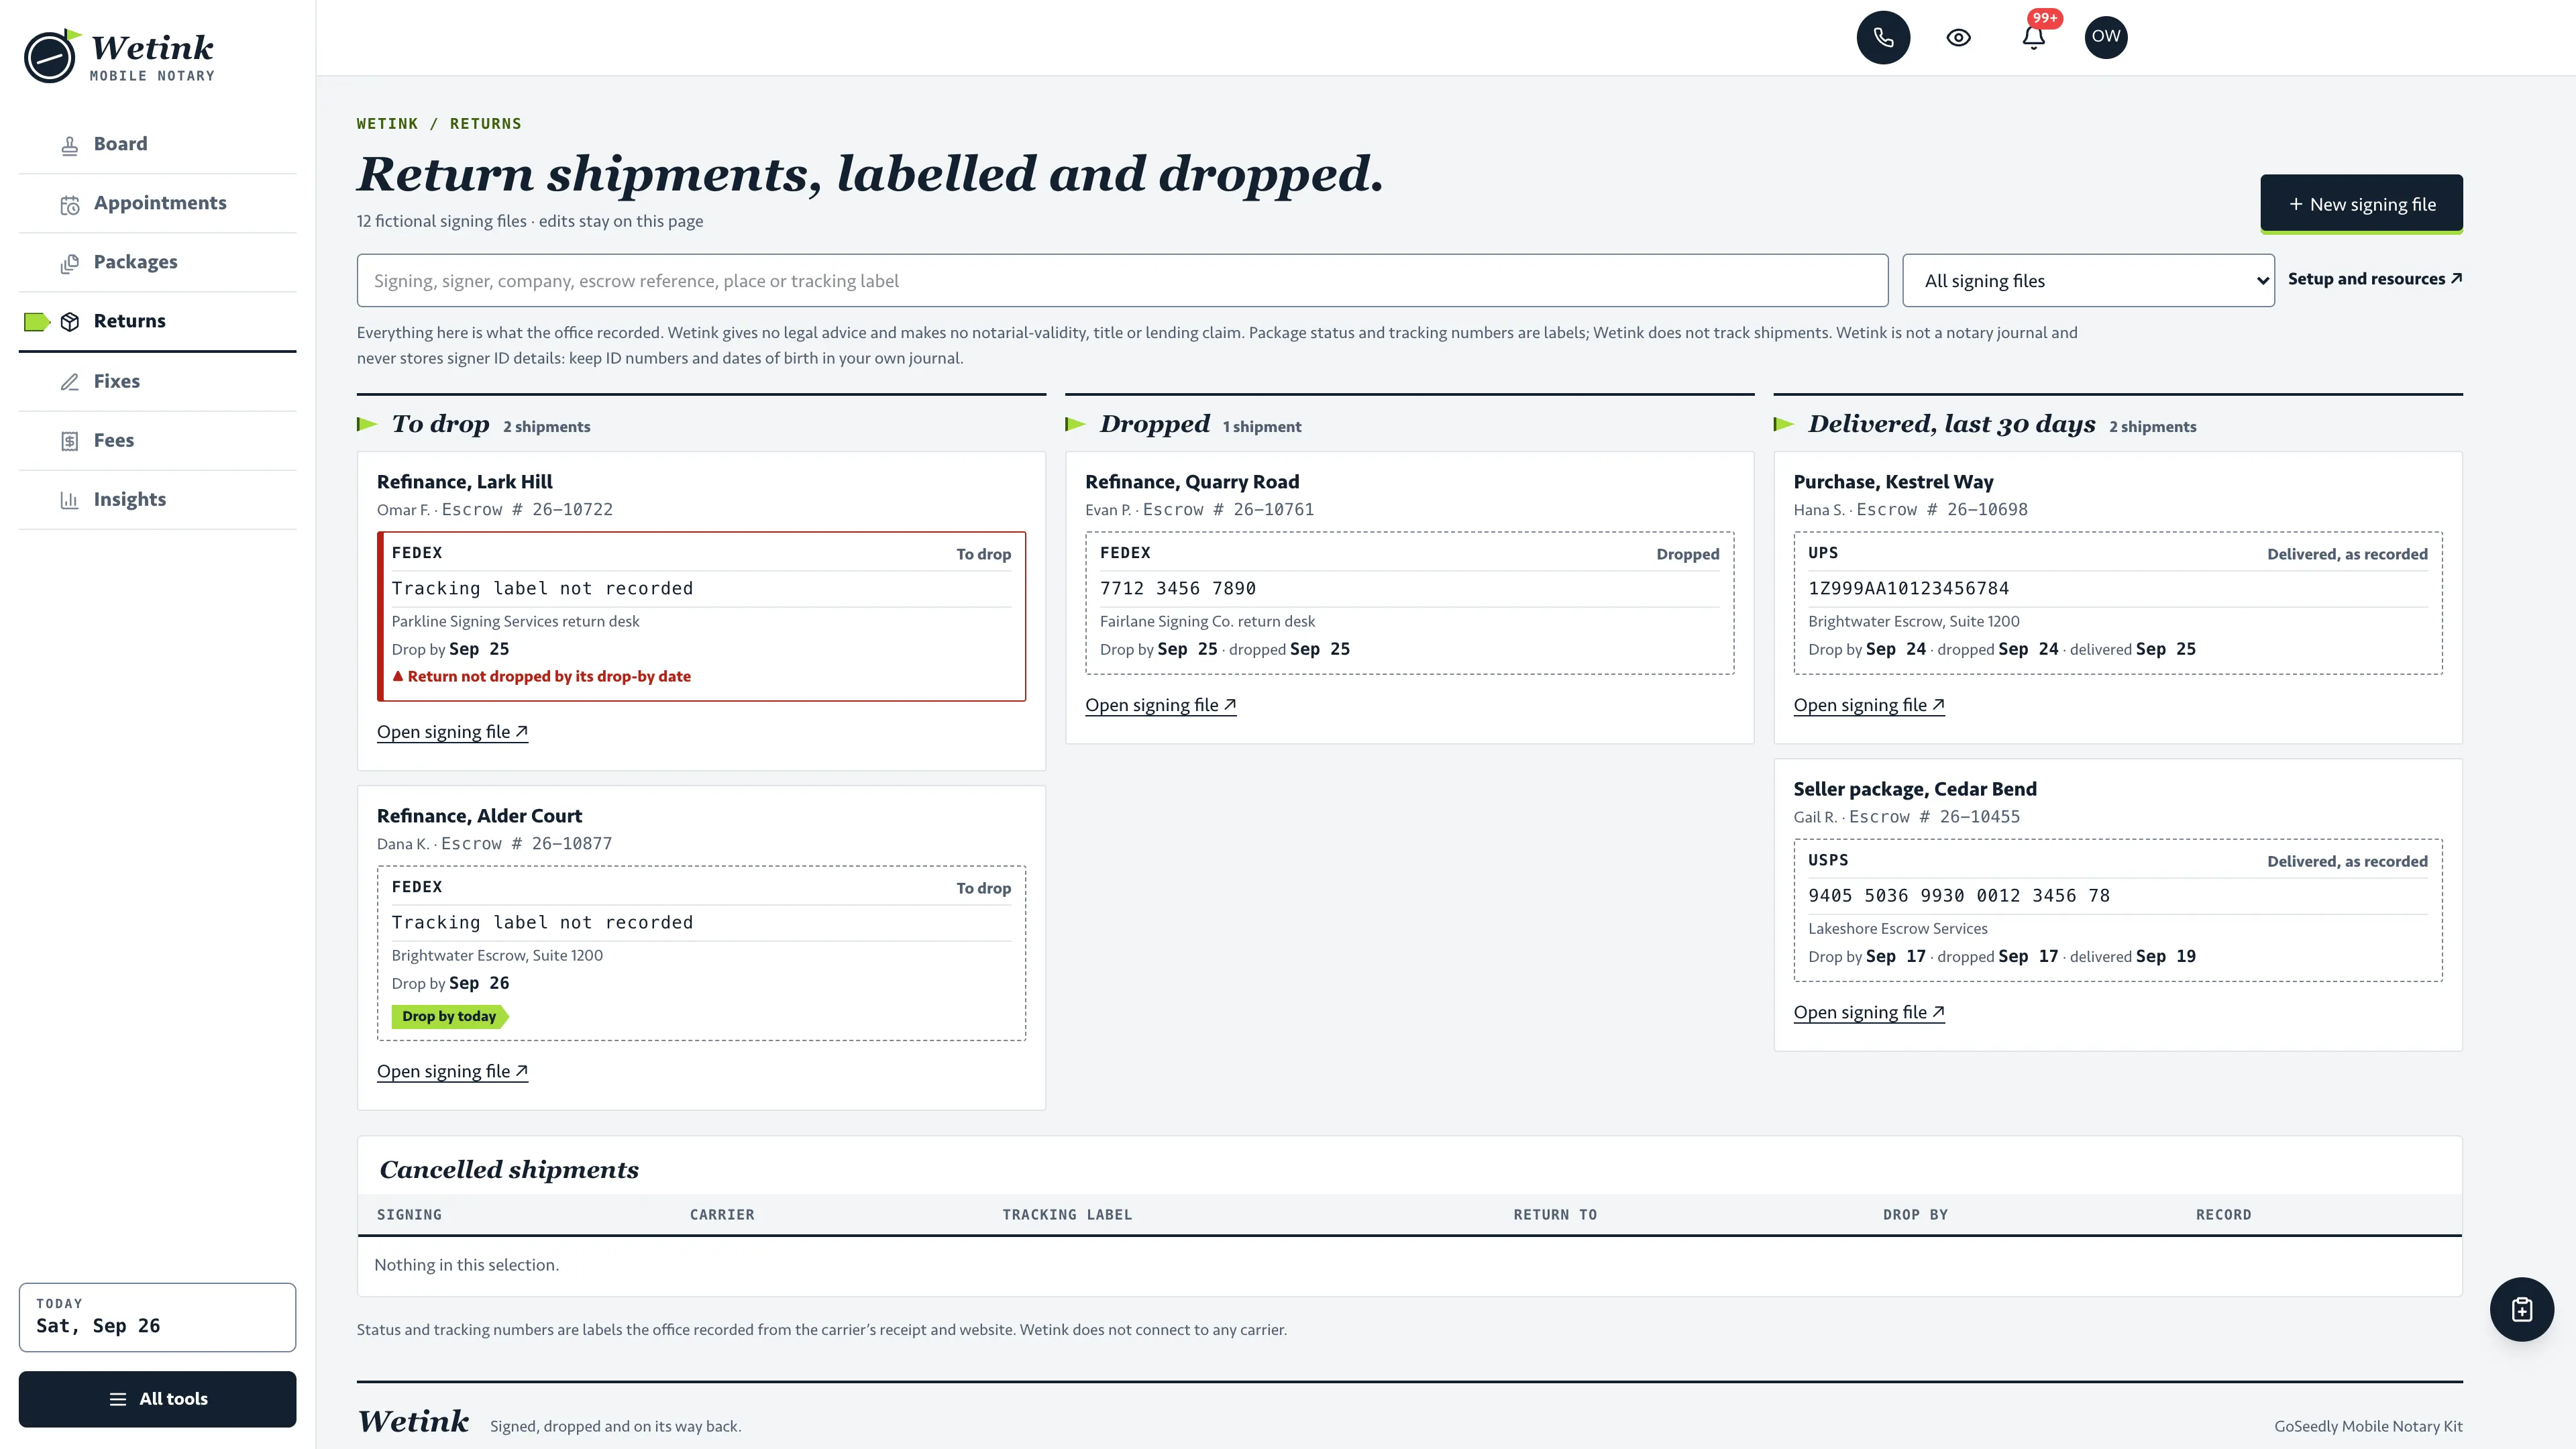
Task: Open Setup and resources link
Action: click(2374, 279)
